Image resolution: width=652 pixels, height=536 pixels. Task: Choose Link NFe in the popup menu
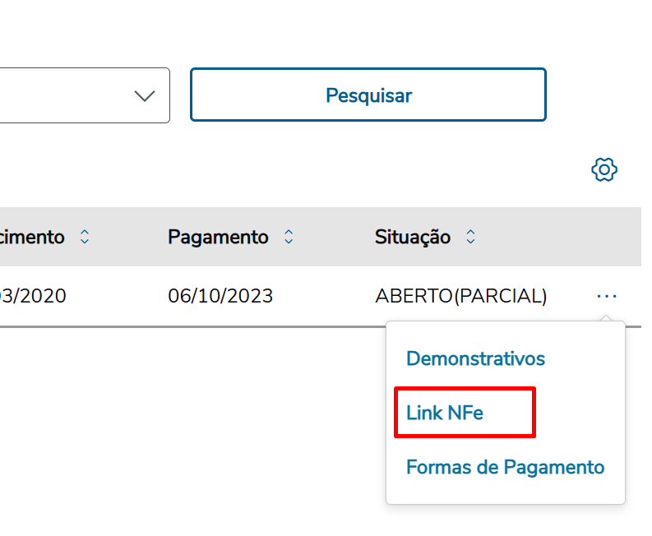[445, 413]
